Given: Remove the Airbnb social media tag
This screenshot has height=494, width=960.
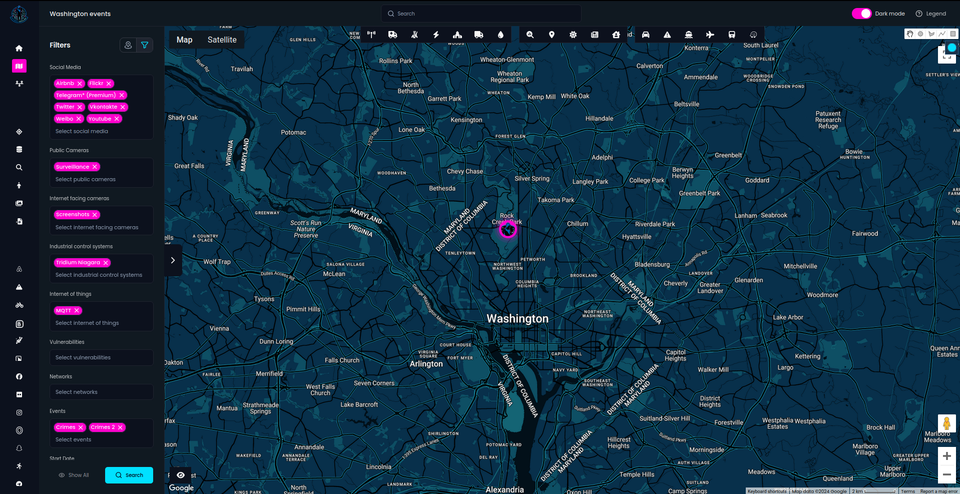Looking at the screenshot, I should (x=80, y=84).
